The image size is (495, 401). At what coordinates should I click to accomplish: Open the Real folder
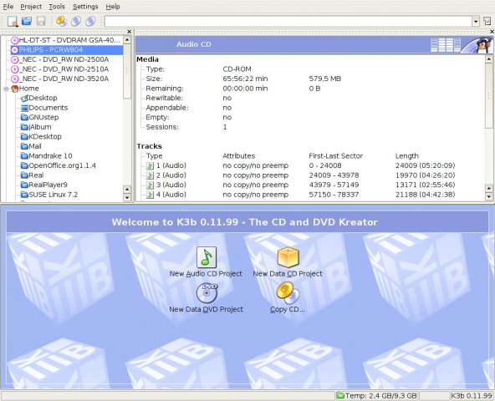click(33, 175)
